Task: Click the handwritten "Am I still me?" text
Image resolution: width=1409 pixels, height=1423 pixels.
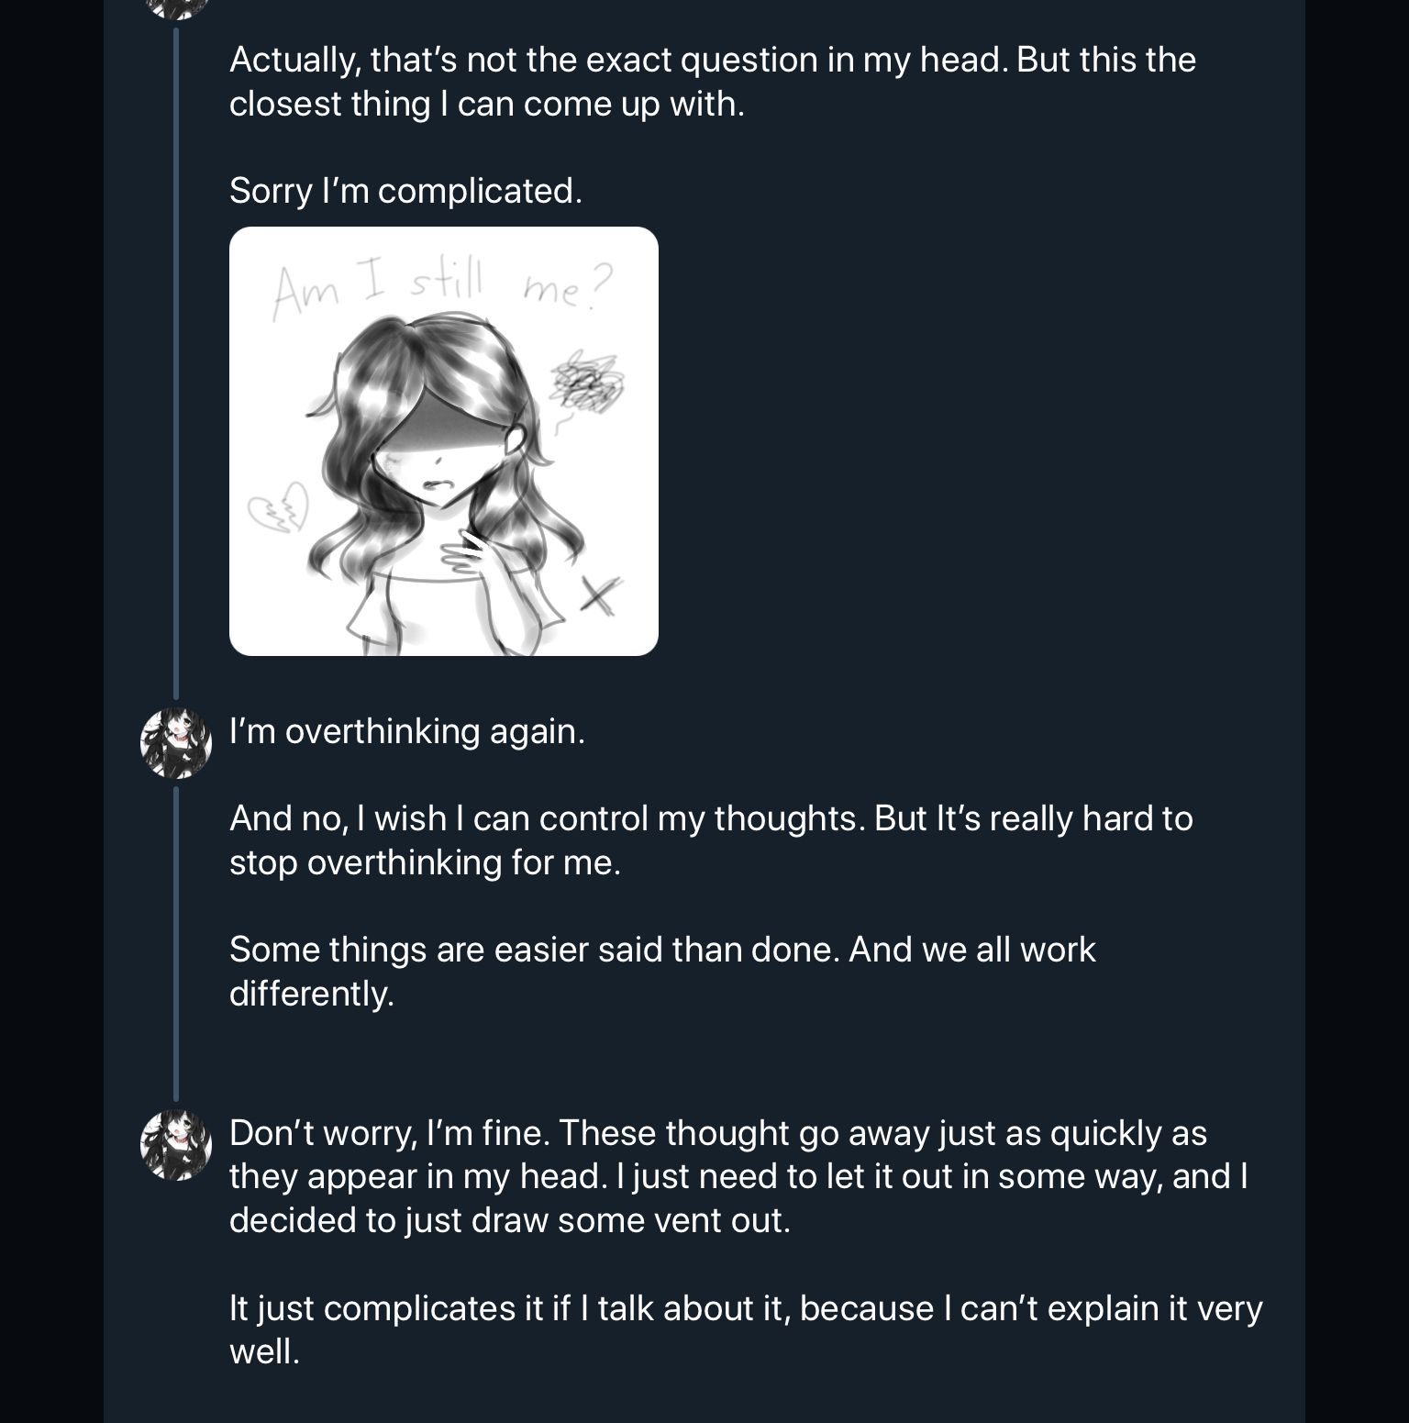Action: pos(440,288)
